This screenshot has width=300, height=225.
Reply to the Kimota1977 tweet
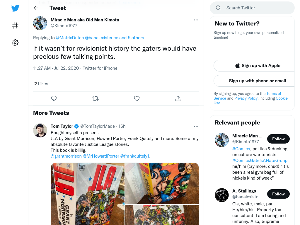point(54,98)
